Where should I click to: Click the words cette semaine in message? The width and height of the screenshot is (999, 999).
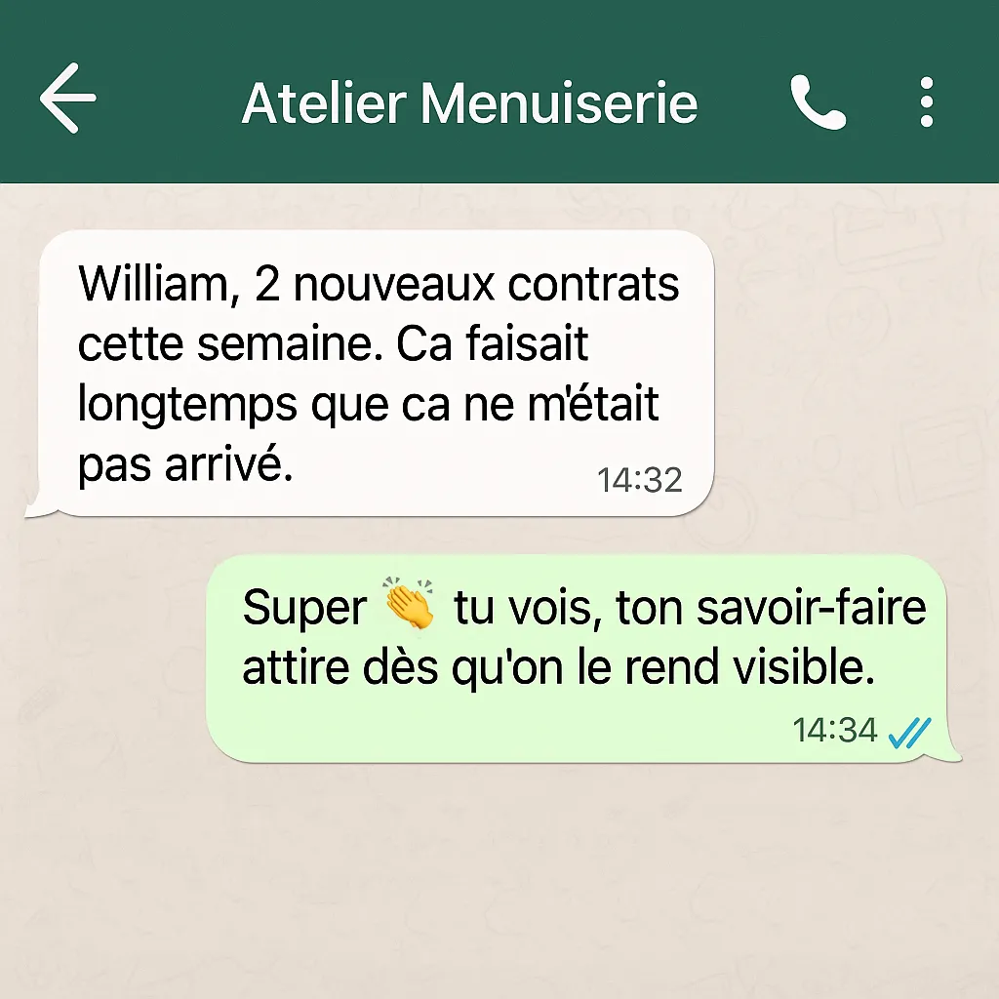tap(230, 344)
